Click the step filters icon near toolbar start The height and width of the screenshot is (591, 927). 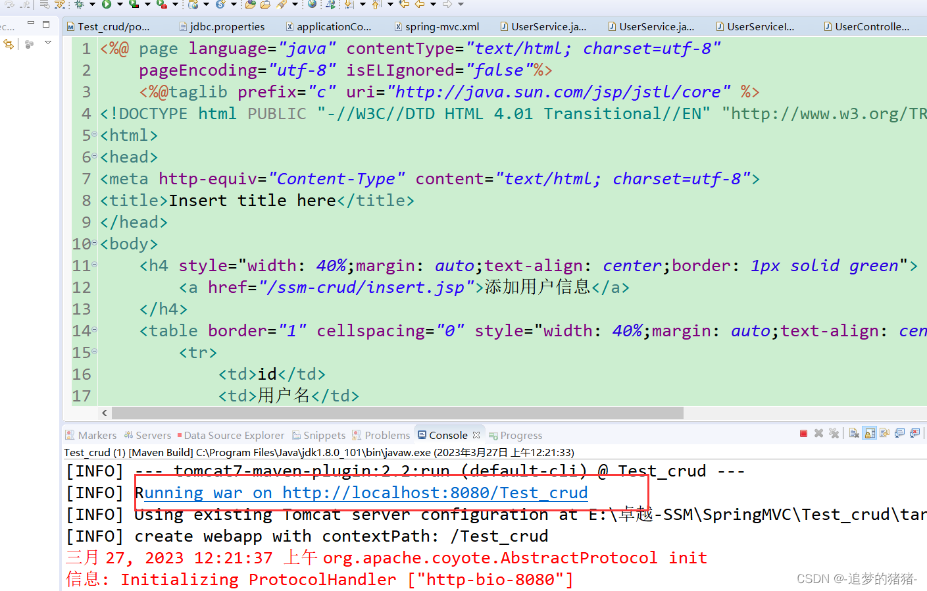coord(60,4)
